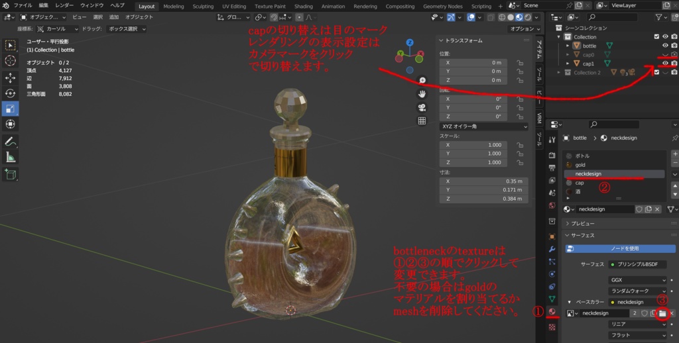Screen dimensions: 679x343
Task: Open Material properties tab icon
Action: click(x=552, y=311)
